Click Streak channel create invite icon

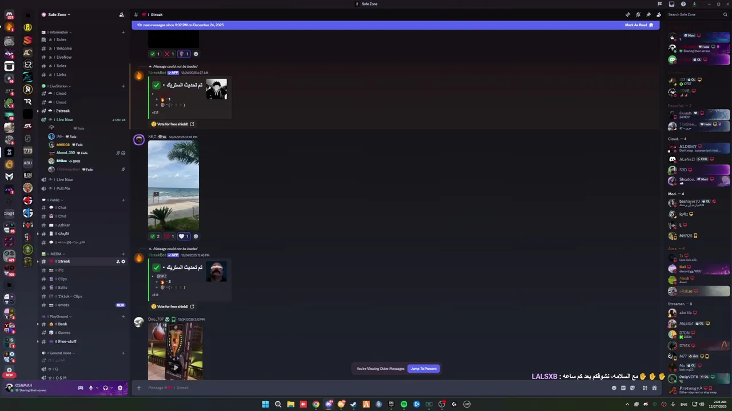[118, 261]
